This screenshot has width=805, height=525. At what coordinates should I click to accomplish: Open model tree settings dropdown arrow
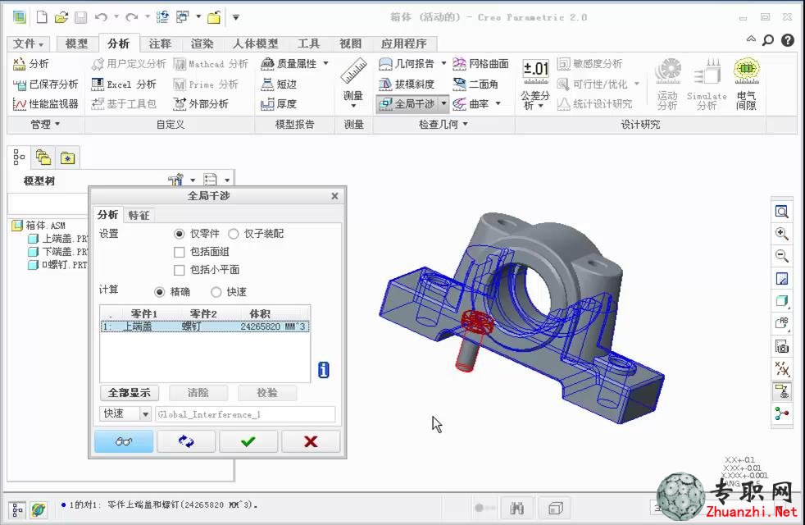coord(193,180)
